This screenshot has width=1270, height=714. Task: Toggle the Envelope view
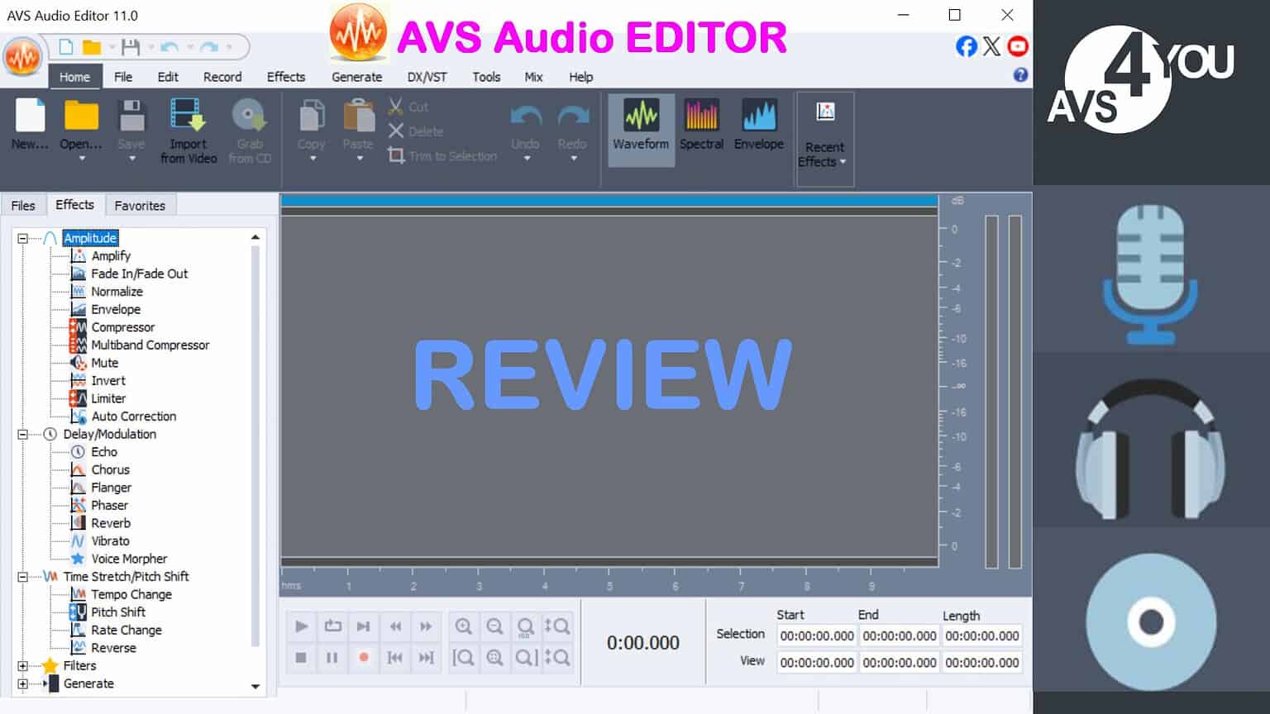tap(758, 126)
